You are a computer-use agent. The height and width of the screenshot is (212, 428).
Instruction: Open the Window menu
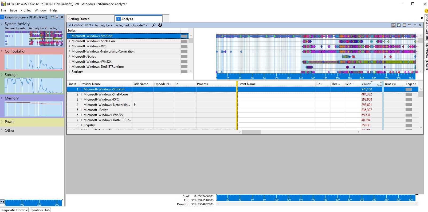click(x=40, y=10)
